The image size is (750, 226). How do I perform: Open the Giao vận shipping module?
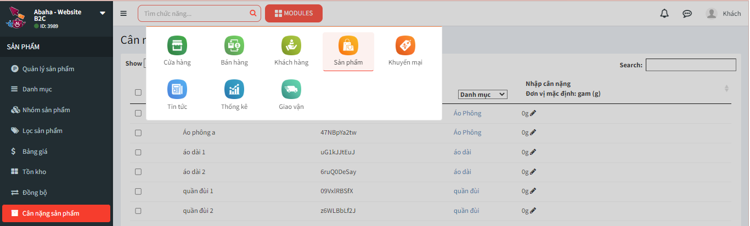click(x=291, y=95)
